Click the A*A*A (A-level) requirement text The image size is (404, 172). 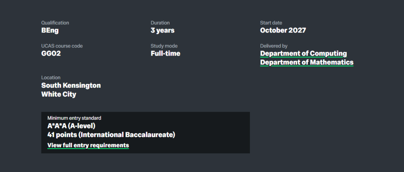tap(71, 126)
